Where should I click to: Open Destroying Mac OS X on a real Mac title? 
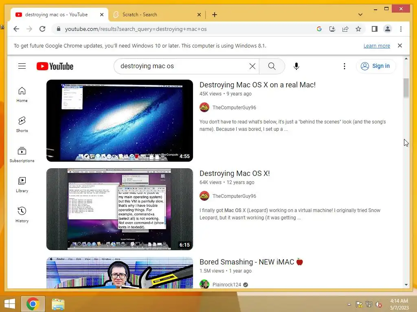point(257,85)
